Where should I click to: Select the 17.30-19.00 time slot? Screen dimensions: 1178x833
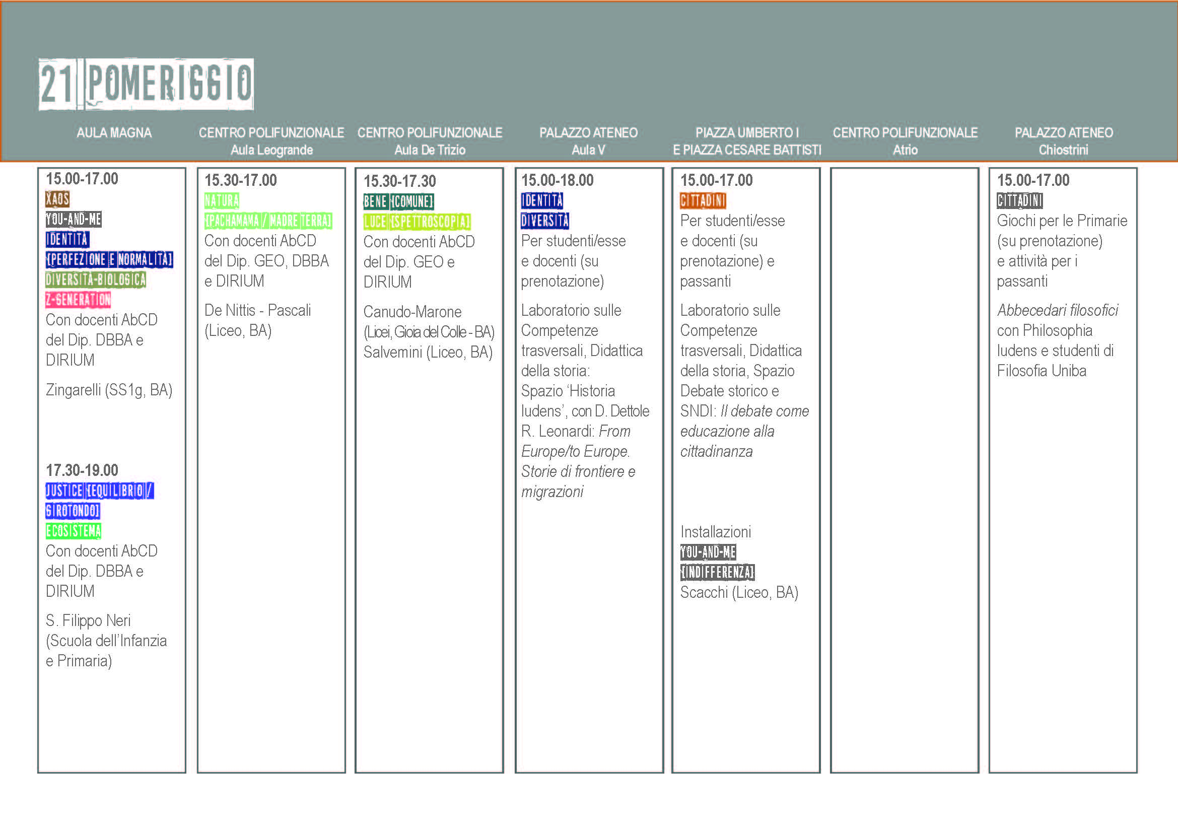pyautogui.click(x=82, y=470)
